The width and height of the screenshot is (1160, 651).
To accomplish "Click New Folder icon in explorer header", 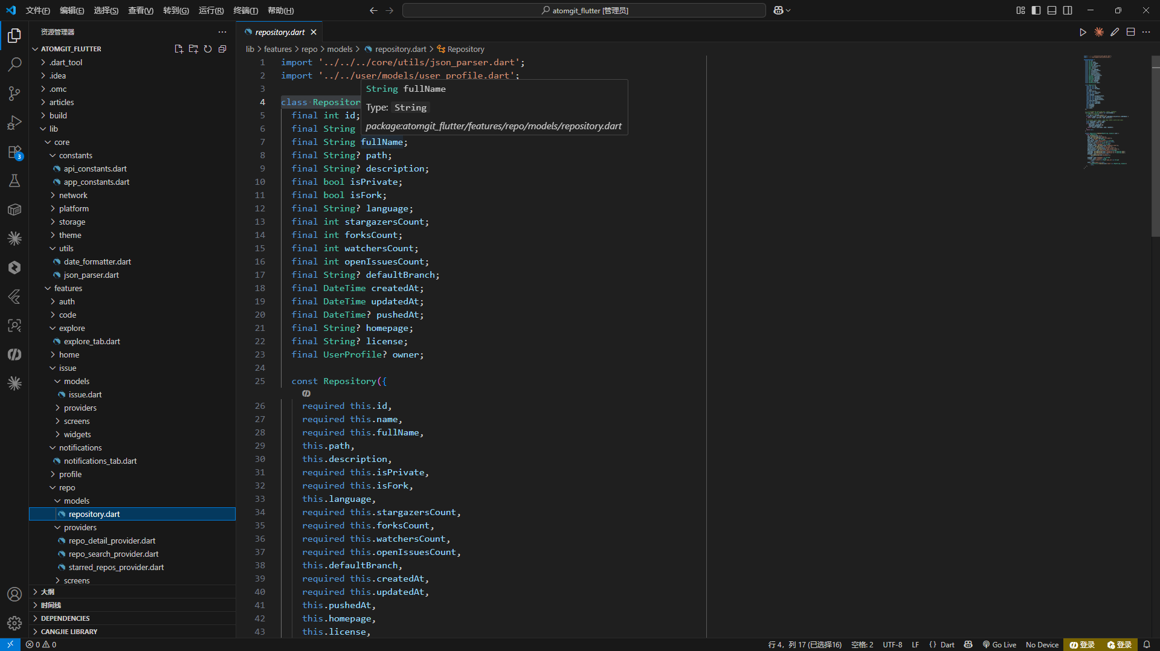I will pos(193,49).
